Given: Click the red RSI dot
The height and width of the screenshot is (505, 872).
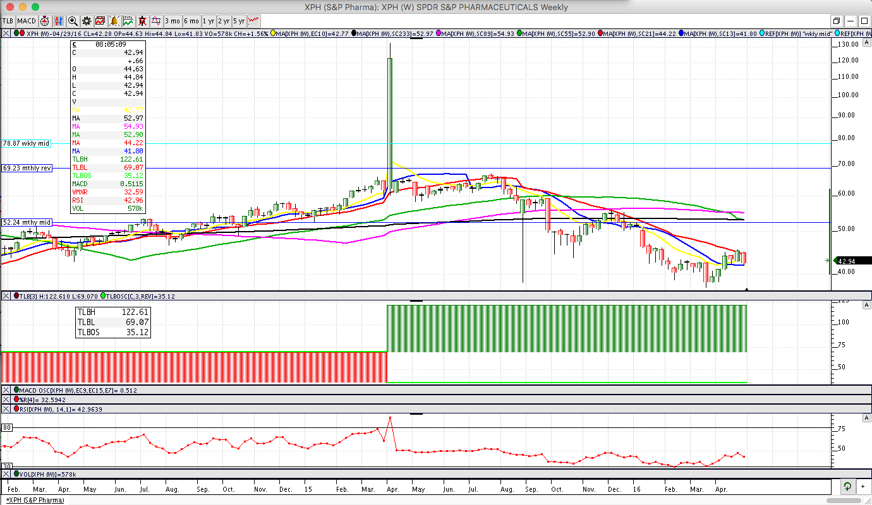Looking at the screenshot, I should pyautogui.click(x=16, y=409).
